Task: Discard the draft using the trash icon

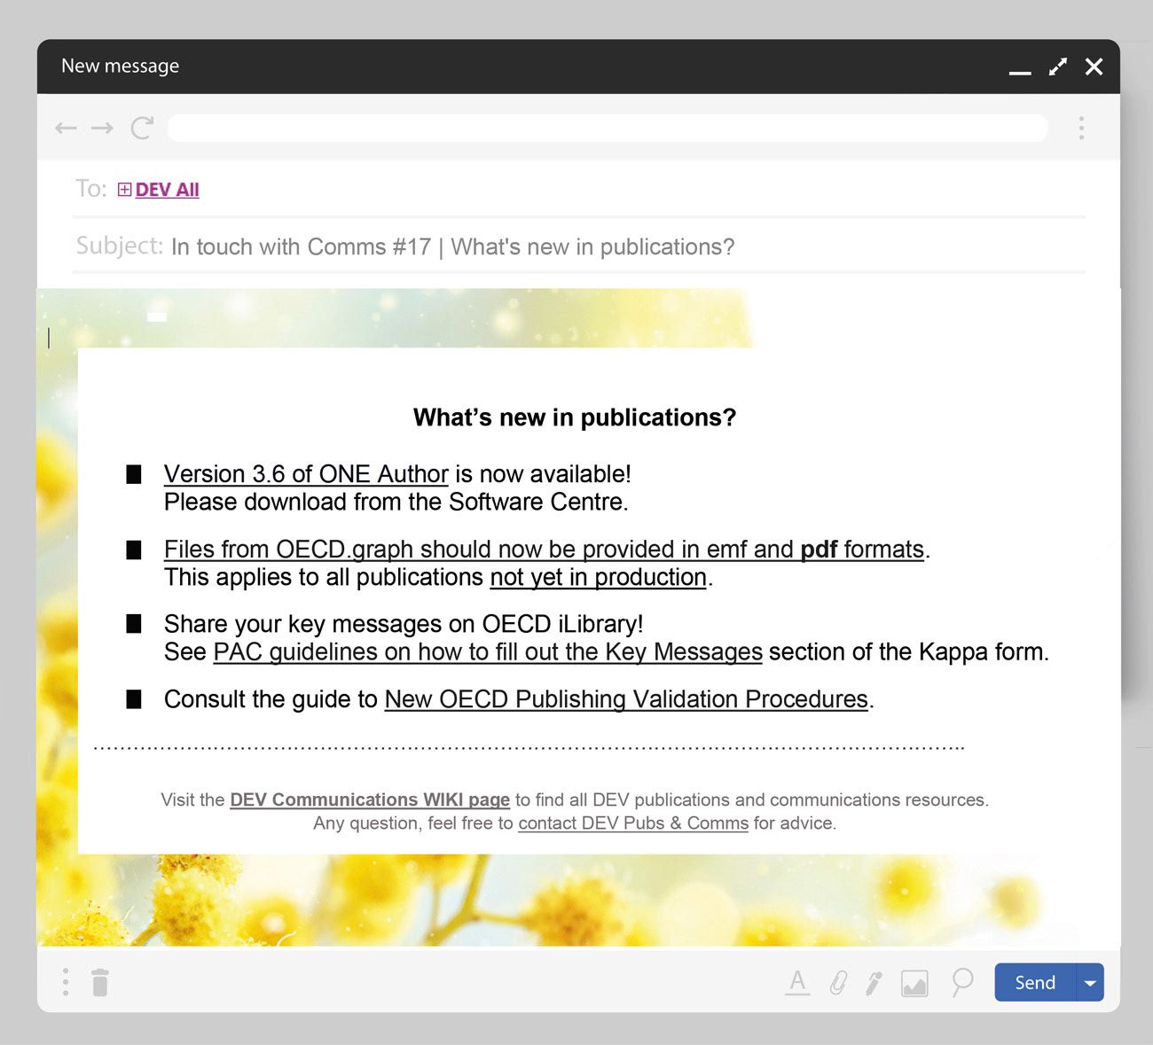Action: pyautogui.click(x=100, y=982)
